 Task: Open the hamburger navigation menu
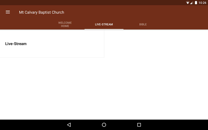[x=8, y=12]
